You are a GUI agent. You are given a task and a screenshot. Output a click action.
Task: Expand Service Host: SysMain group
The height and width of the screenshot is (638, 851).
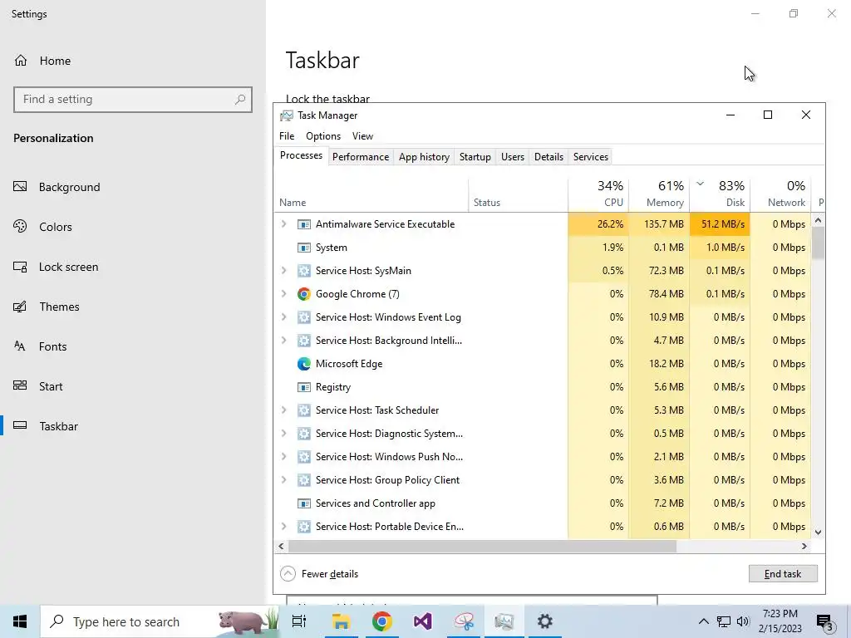[283, 271]
